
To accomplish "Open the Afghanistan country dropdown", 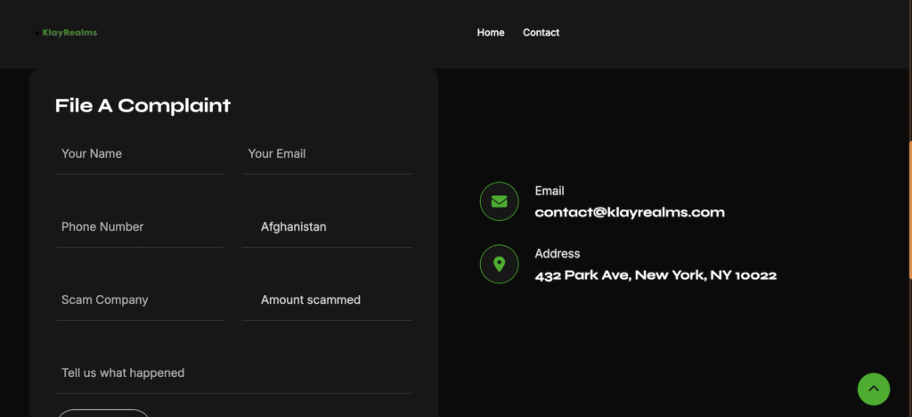I will point(327,227).
